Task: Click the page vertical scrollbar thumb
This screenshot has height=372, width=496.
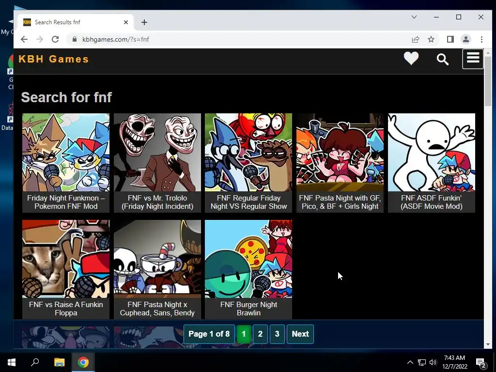Action: point(487,82)
